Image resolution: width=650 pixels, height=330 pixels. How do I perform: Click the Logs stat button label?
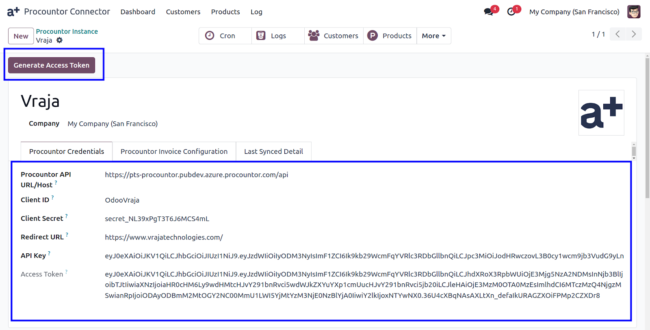coord(279,36)
